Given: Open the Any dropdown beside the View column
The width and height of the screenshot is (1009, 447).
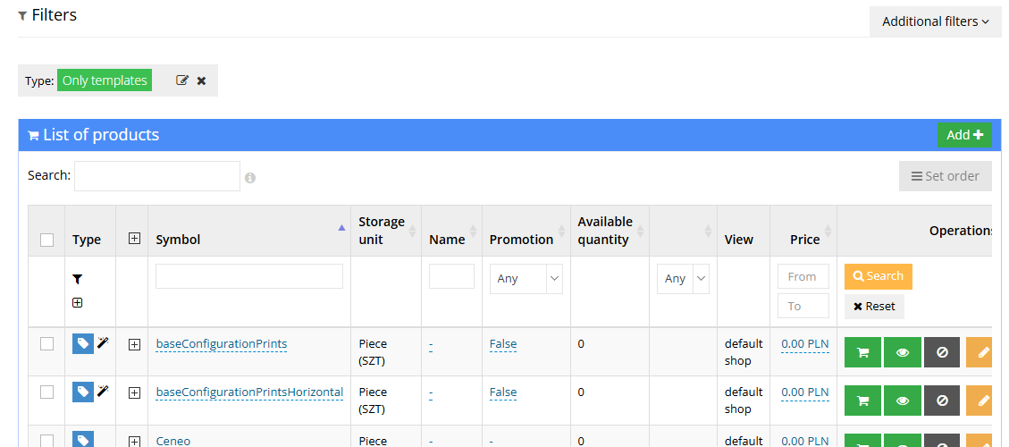Looking at the screenshot, I should (683, 279).
